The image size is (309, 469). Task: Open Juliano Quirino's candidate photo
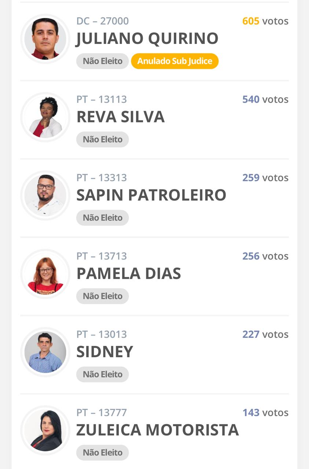tap(45, 39)
